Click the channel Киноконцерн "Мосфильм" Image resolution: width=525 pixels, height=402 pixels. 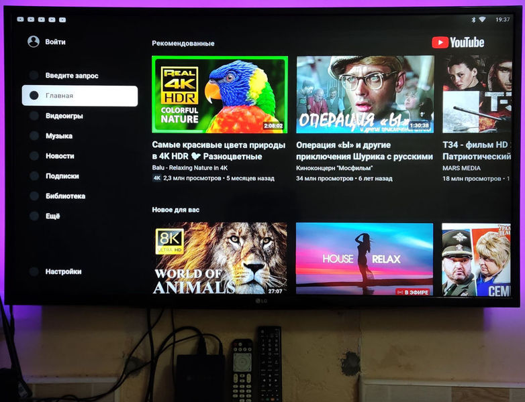tap(334, 168)
